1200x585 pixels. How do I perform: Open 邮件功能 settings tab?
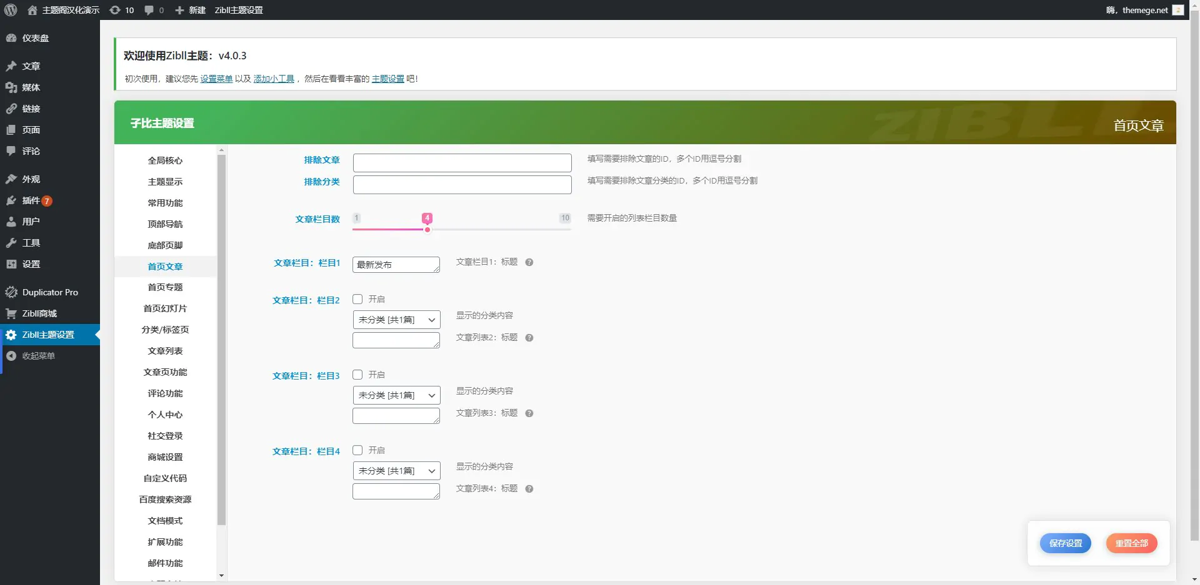pos(165,563)
